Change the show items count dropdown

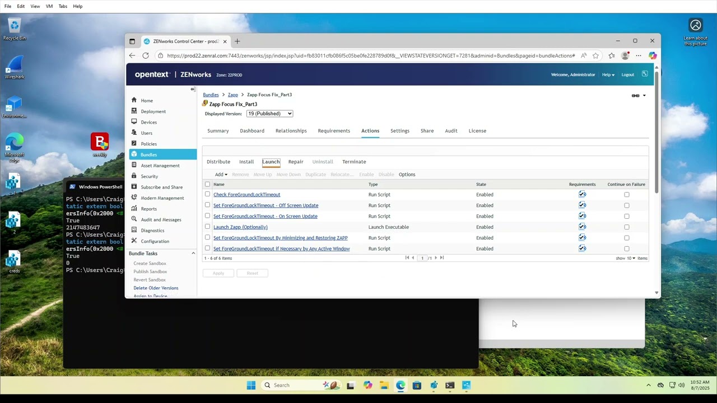631,258
